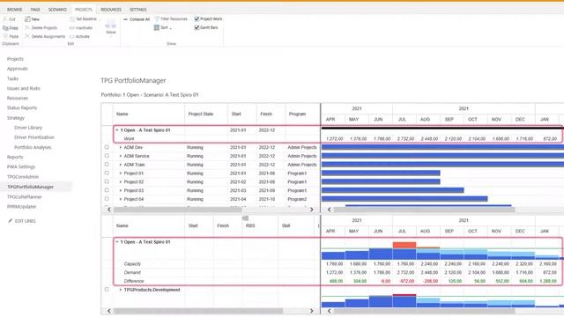Select the PROJECTS ribbon tab

[x=84, y=10]
